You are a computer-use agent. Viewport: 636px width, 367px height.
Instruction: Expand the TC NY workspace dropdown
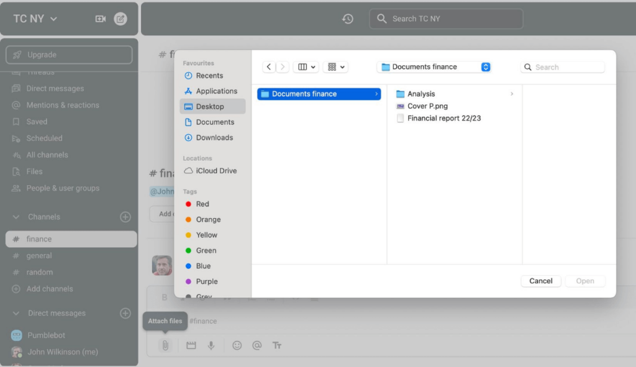point(35,19)
